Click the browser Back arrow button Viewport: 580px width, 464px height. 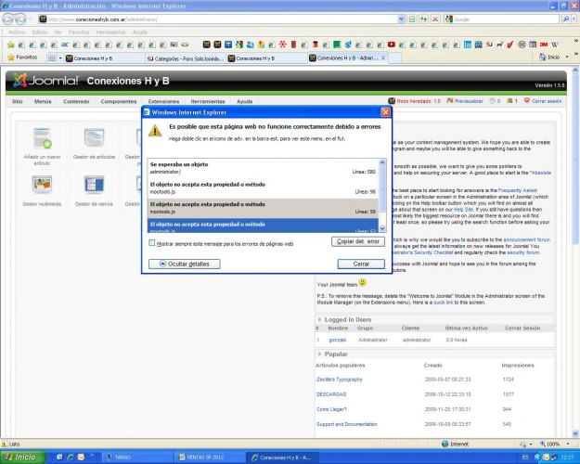tap(7, 19)
